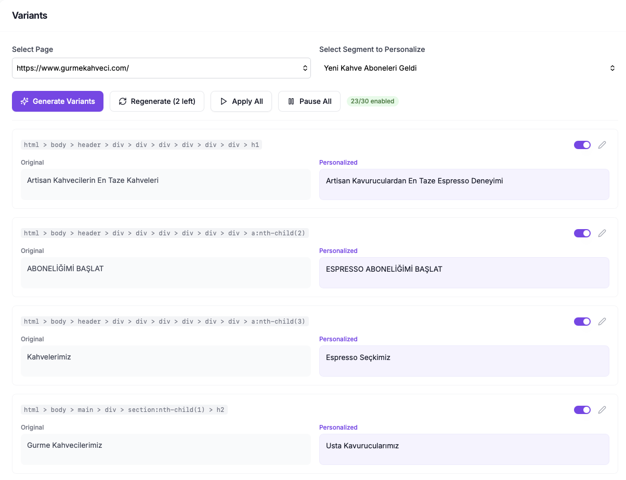The height and width of the screenshot is (480, 626).
Task: Edit the h1 headline variant with pencil icon
Action: (602, 145)
